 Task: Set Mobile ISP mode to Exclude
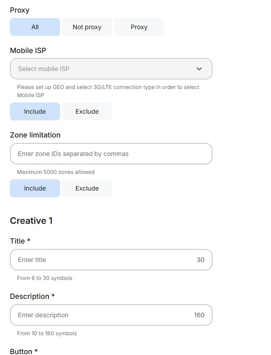coord(87,111)
